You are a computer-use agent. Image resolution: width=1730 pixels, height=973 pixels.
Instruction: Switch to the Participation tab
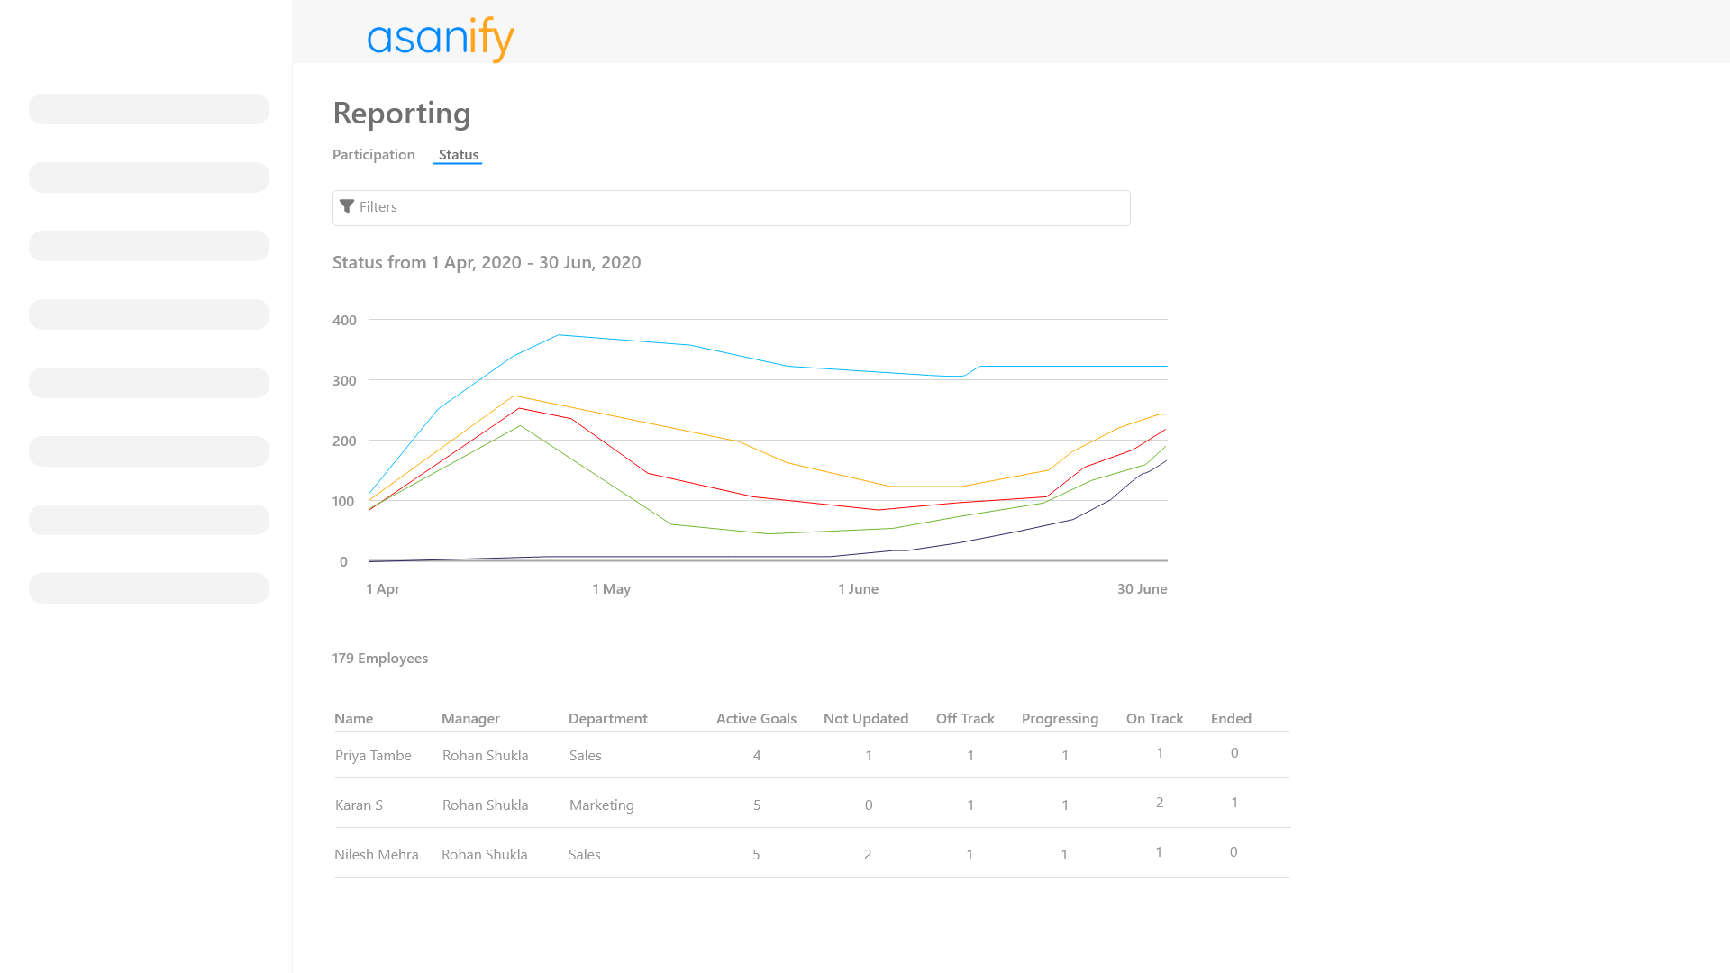coord(373,155)
